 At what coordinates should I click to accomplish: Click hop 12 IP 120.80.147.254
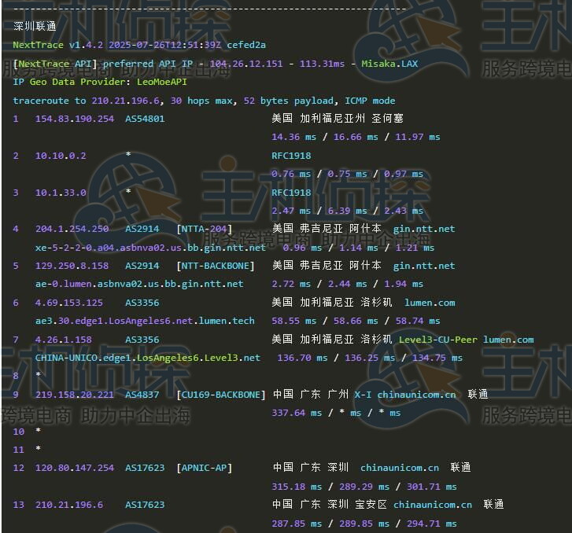75,468
